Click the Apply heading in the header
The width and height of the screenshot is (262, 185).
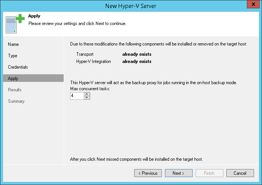[34, 16]
